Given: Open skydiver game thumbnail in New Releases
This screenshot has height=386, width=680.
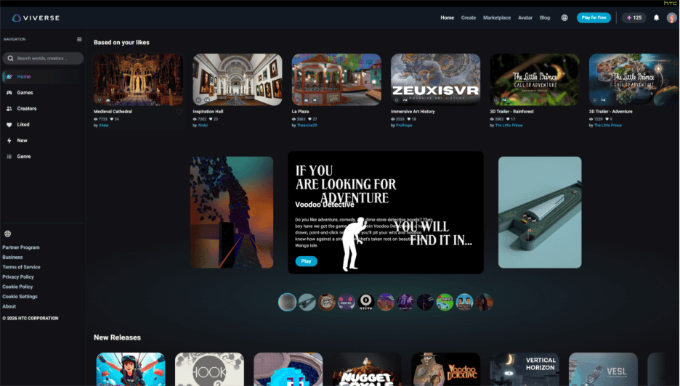Looking at the screenshot, I should 131,369.
